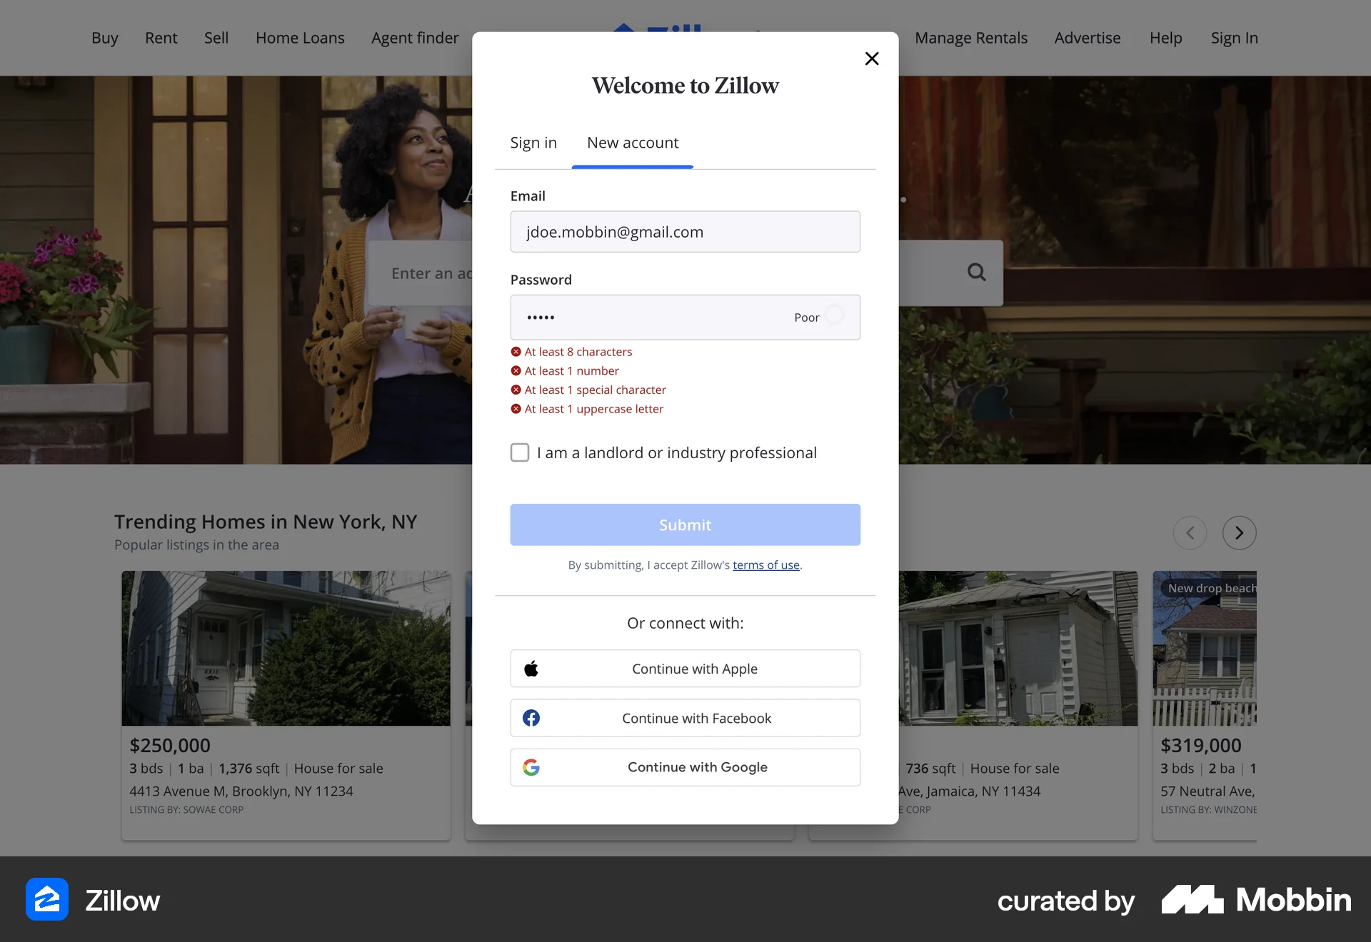Select the Google sign-up icon
Image resolution: width=1371 pixels, height=942 pixels.
[x=531, y=767]
